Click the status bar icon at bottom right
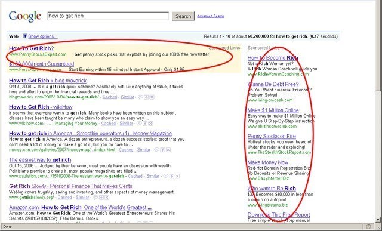 (x=368, y=226)
